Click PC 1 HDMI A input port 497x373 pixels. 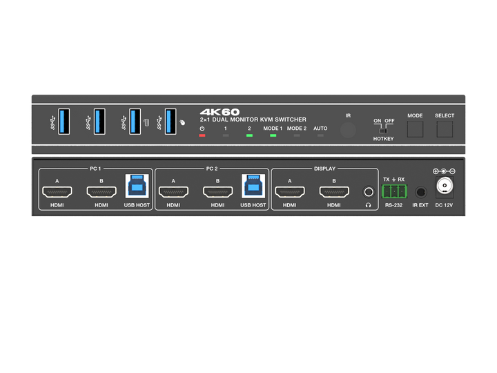(x=57, y=192)
